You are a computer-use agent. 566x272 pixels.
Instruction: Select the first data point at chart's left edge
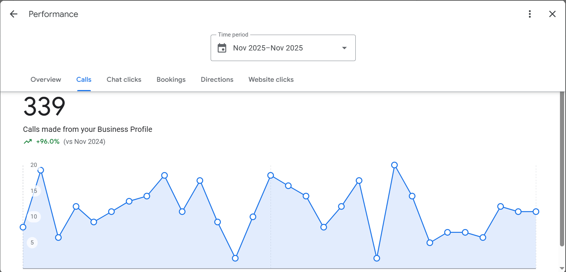(x=23, y=227)
